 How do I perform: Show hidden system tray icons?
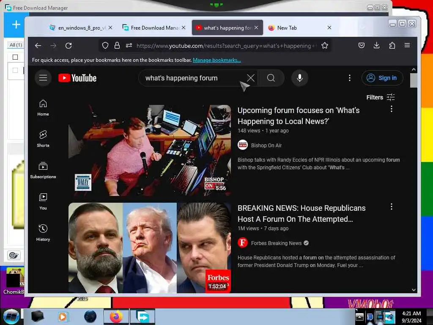tap(359, 317)
